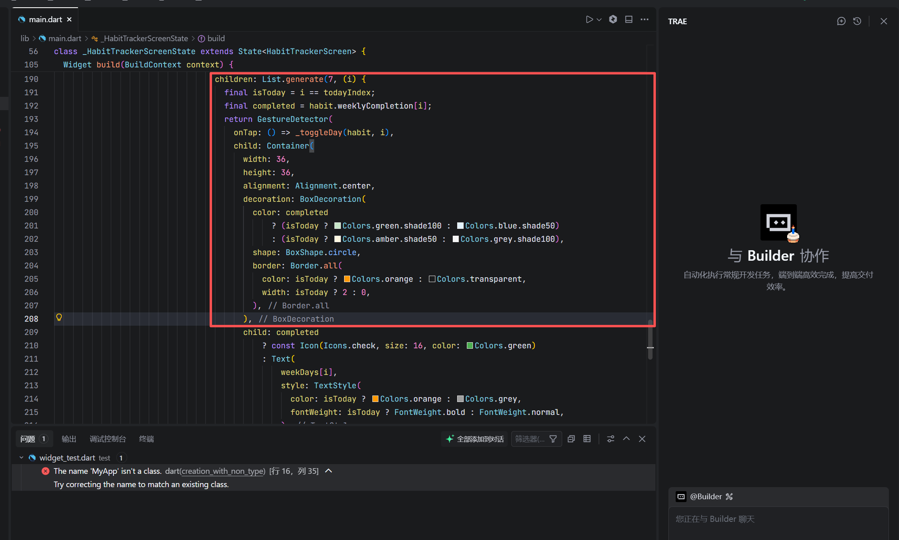Switch to the 终端 tab

[x=146, y=439]
